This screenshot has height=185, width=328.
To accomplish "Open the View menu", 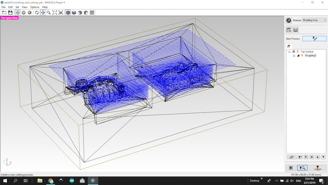I will (x=25, y=7).
